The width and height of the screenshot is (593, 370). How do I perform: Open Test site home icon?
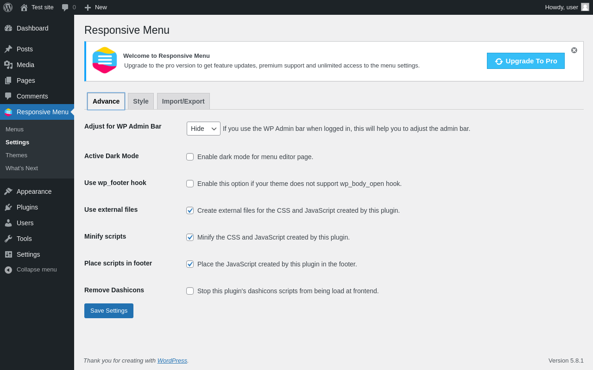pos(24,7)
